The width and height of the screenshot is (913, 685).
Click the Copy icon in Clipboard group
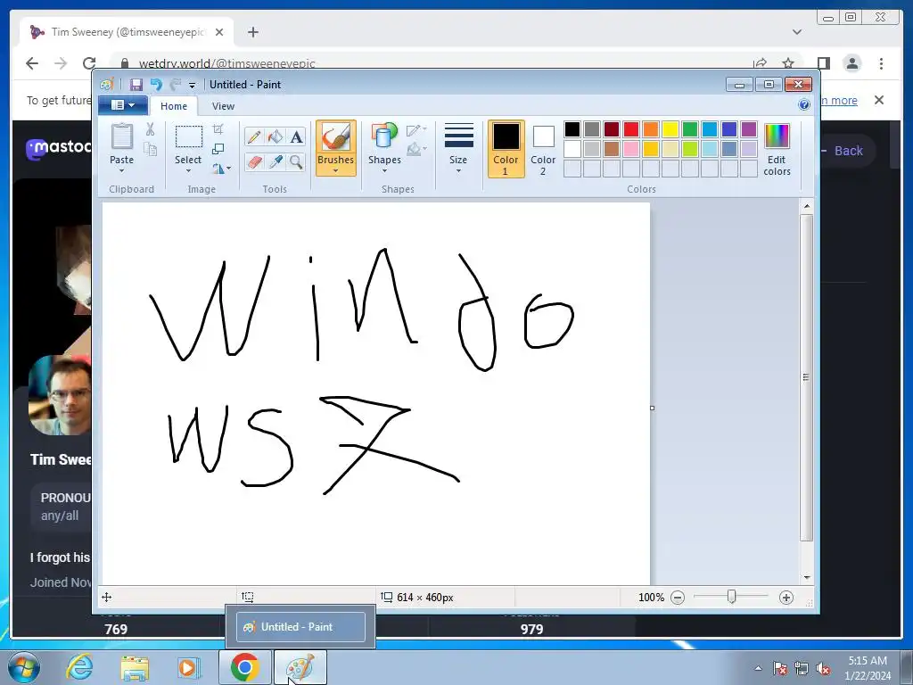(150, 150)
